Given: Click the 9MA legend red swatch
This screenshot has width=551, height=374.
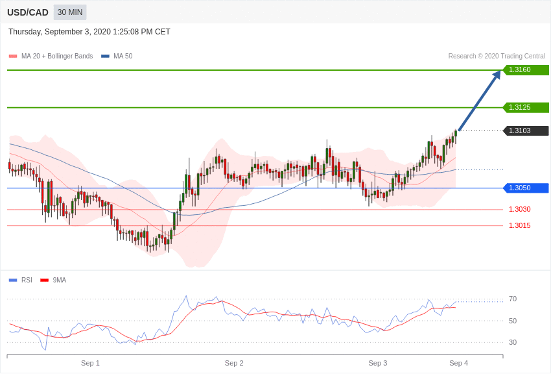Looking at the screenshot, I should tap(45, 280).
